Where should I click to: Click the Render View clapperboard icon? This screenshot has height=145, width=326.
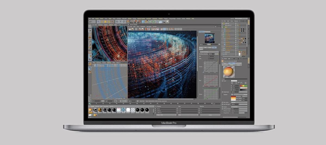[x=131, y=22]
